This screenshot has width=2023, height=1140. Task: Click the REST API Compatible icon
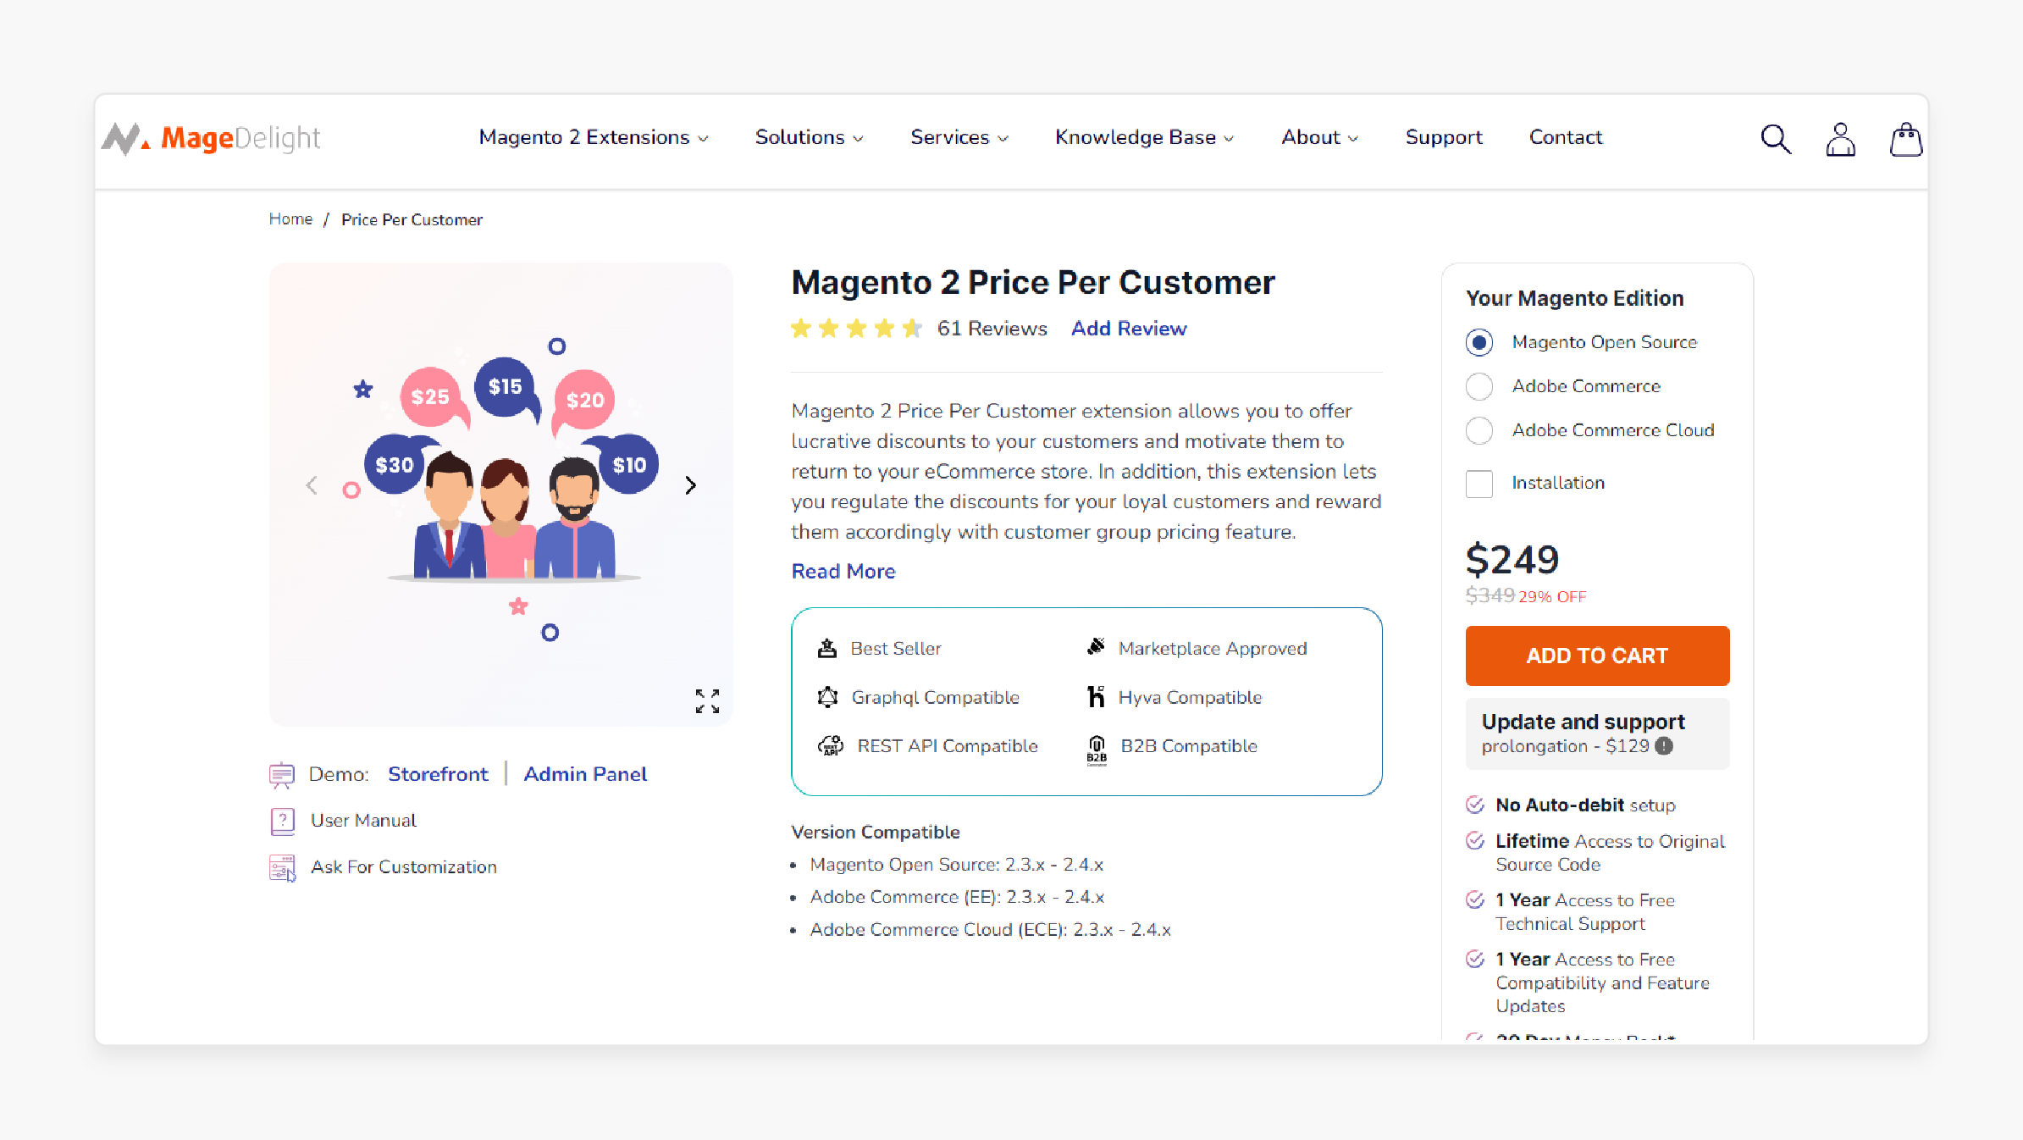(830, 746)
